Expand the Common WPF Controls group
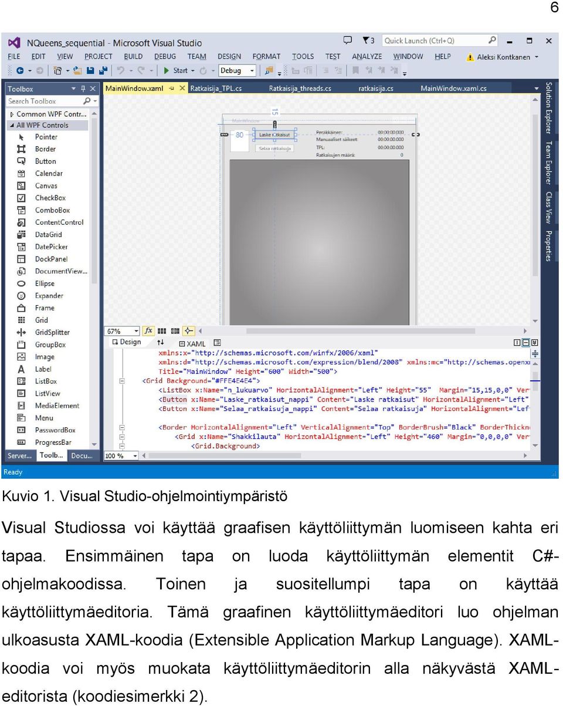Viewport: 563px width, 706px height. pos(12,114)
